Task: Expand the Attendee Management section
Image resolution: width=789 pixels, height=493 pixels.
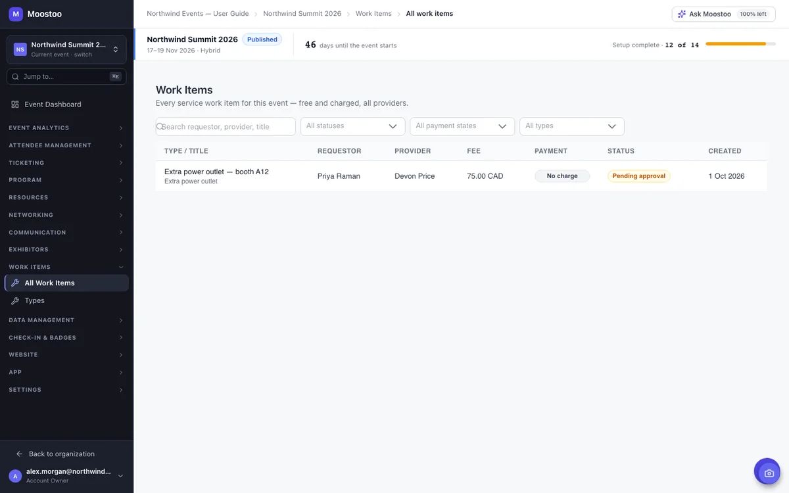Action: 66,145
